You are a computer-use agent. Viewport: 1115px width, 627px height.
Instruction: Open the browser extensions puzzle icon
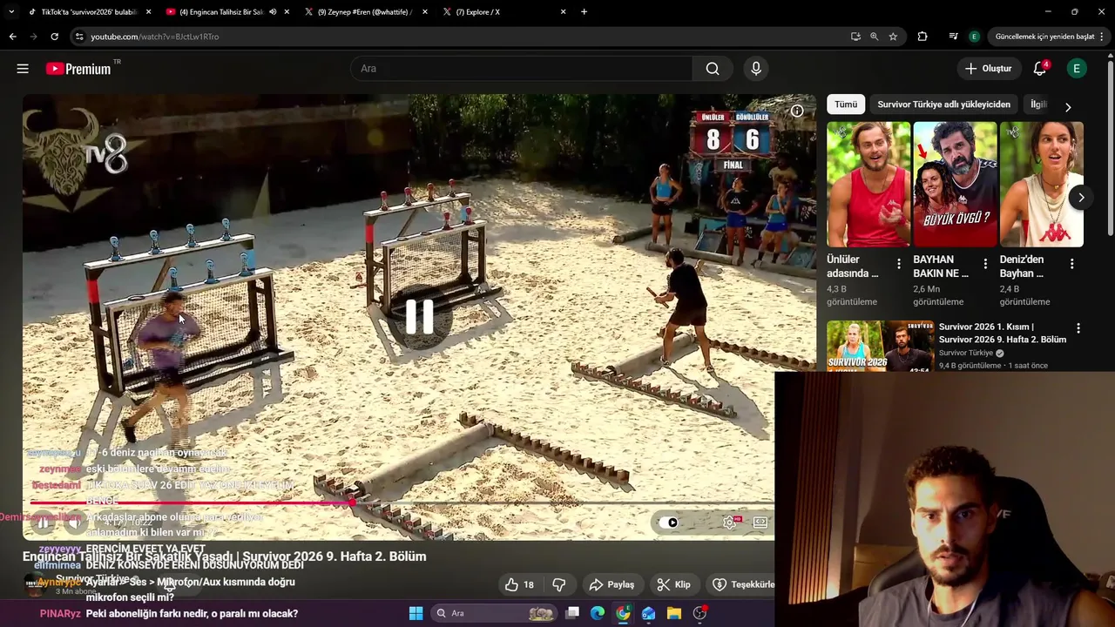click(922, 37)
